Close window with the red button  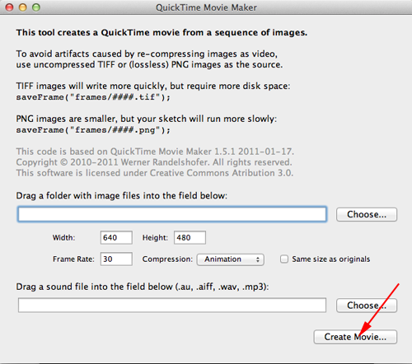coord(10,7)
